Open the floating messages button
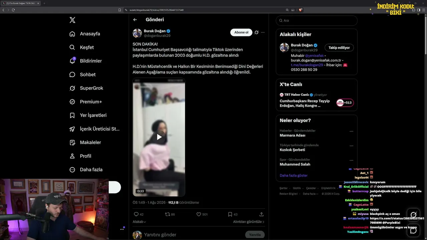Image resolution: width=427 pixels, height=240 pixels. point(413,231)
